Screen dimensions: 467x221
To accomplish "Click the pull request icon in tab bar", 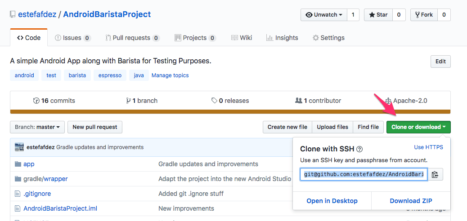I will [x=108, y=38].
